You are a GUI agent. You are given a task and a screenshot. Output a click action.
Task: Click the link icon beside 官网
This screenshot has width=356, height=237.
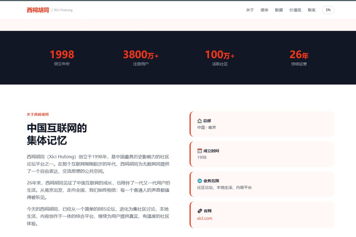[x=199, y=211]
